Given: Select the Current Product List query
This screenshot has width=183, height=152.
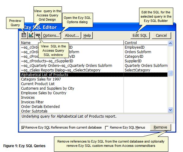Looking at the screenshot, I should [x=38, y=84].
